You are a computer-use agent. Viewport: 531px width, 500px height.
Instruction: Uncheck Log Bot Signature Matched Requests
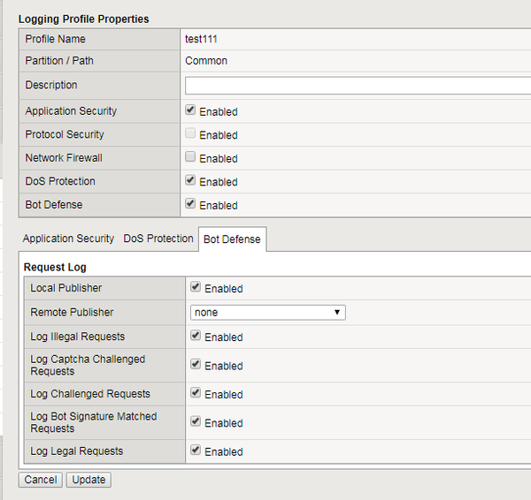tap(196, 422)
